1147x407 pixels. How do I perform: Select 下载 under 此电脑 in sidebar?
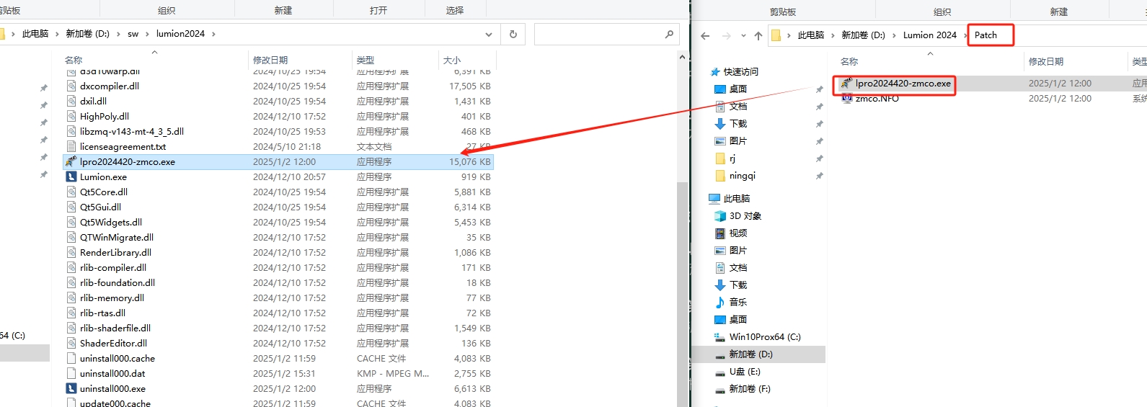tap(738, 285)
